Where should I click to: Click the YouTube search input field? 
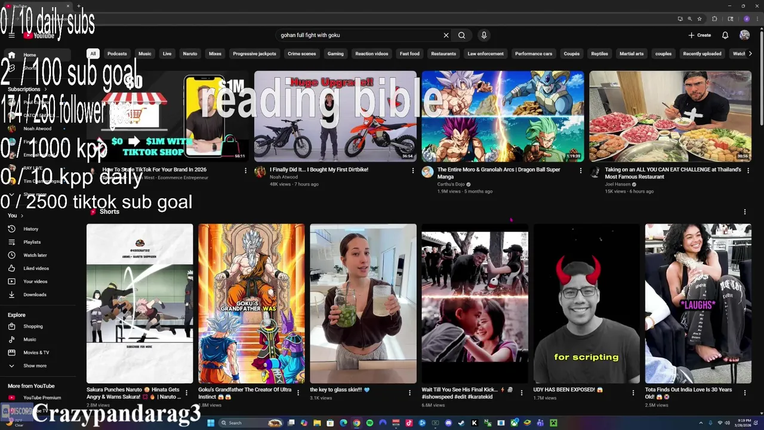pyautogui.click(x=358, y=35)
